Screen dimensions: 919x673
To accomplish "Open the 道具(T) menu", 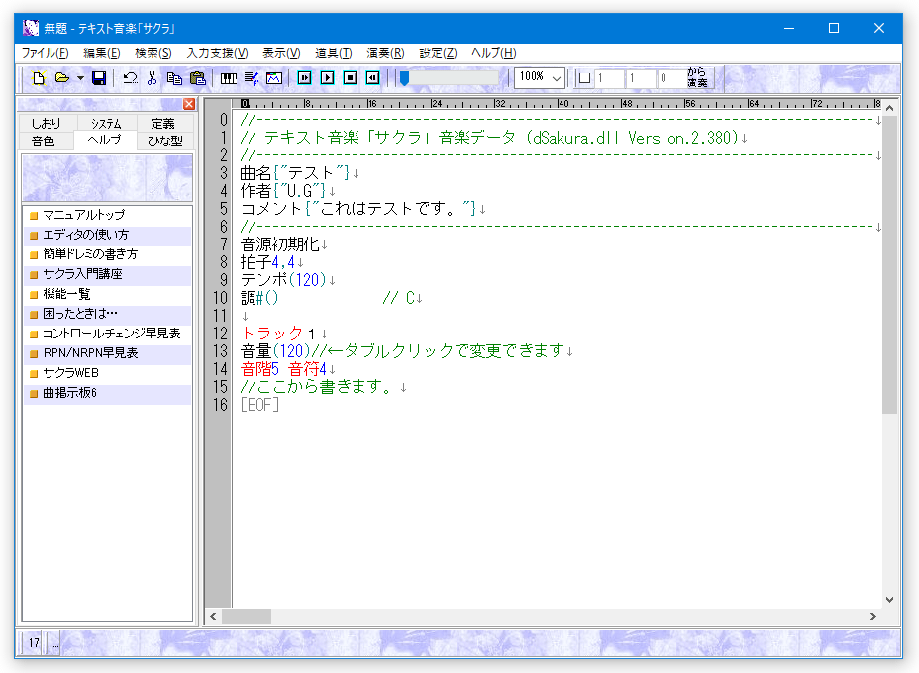I will [x=334, y=53].
